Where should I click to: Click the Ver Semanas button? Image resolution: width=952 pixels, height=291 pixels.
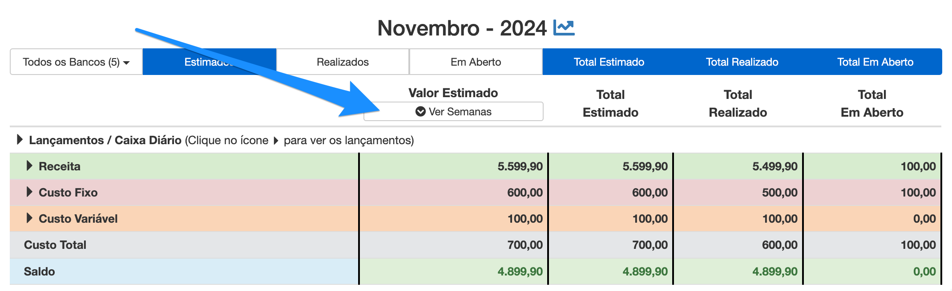(453, 111)
